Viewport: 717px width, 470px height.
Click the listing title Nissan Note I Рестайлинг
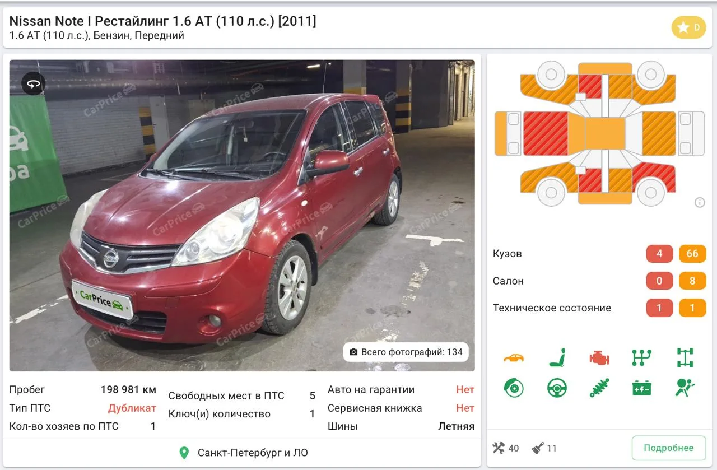pyautogui.click(x=162, y=21)
